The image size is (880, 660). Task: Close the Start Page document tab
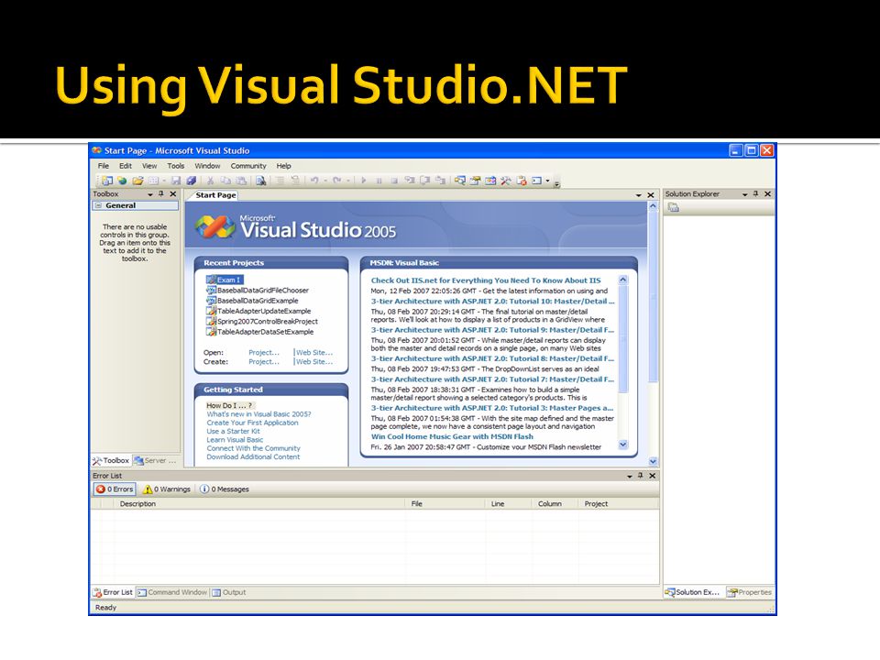click(x=651, y=195)
